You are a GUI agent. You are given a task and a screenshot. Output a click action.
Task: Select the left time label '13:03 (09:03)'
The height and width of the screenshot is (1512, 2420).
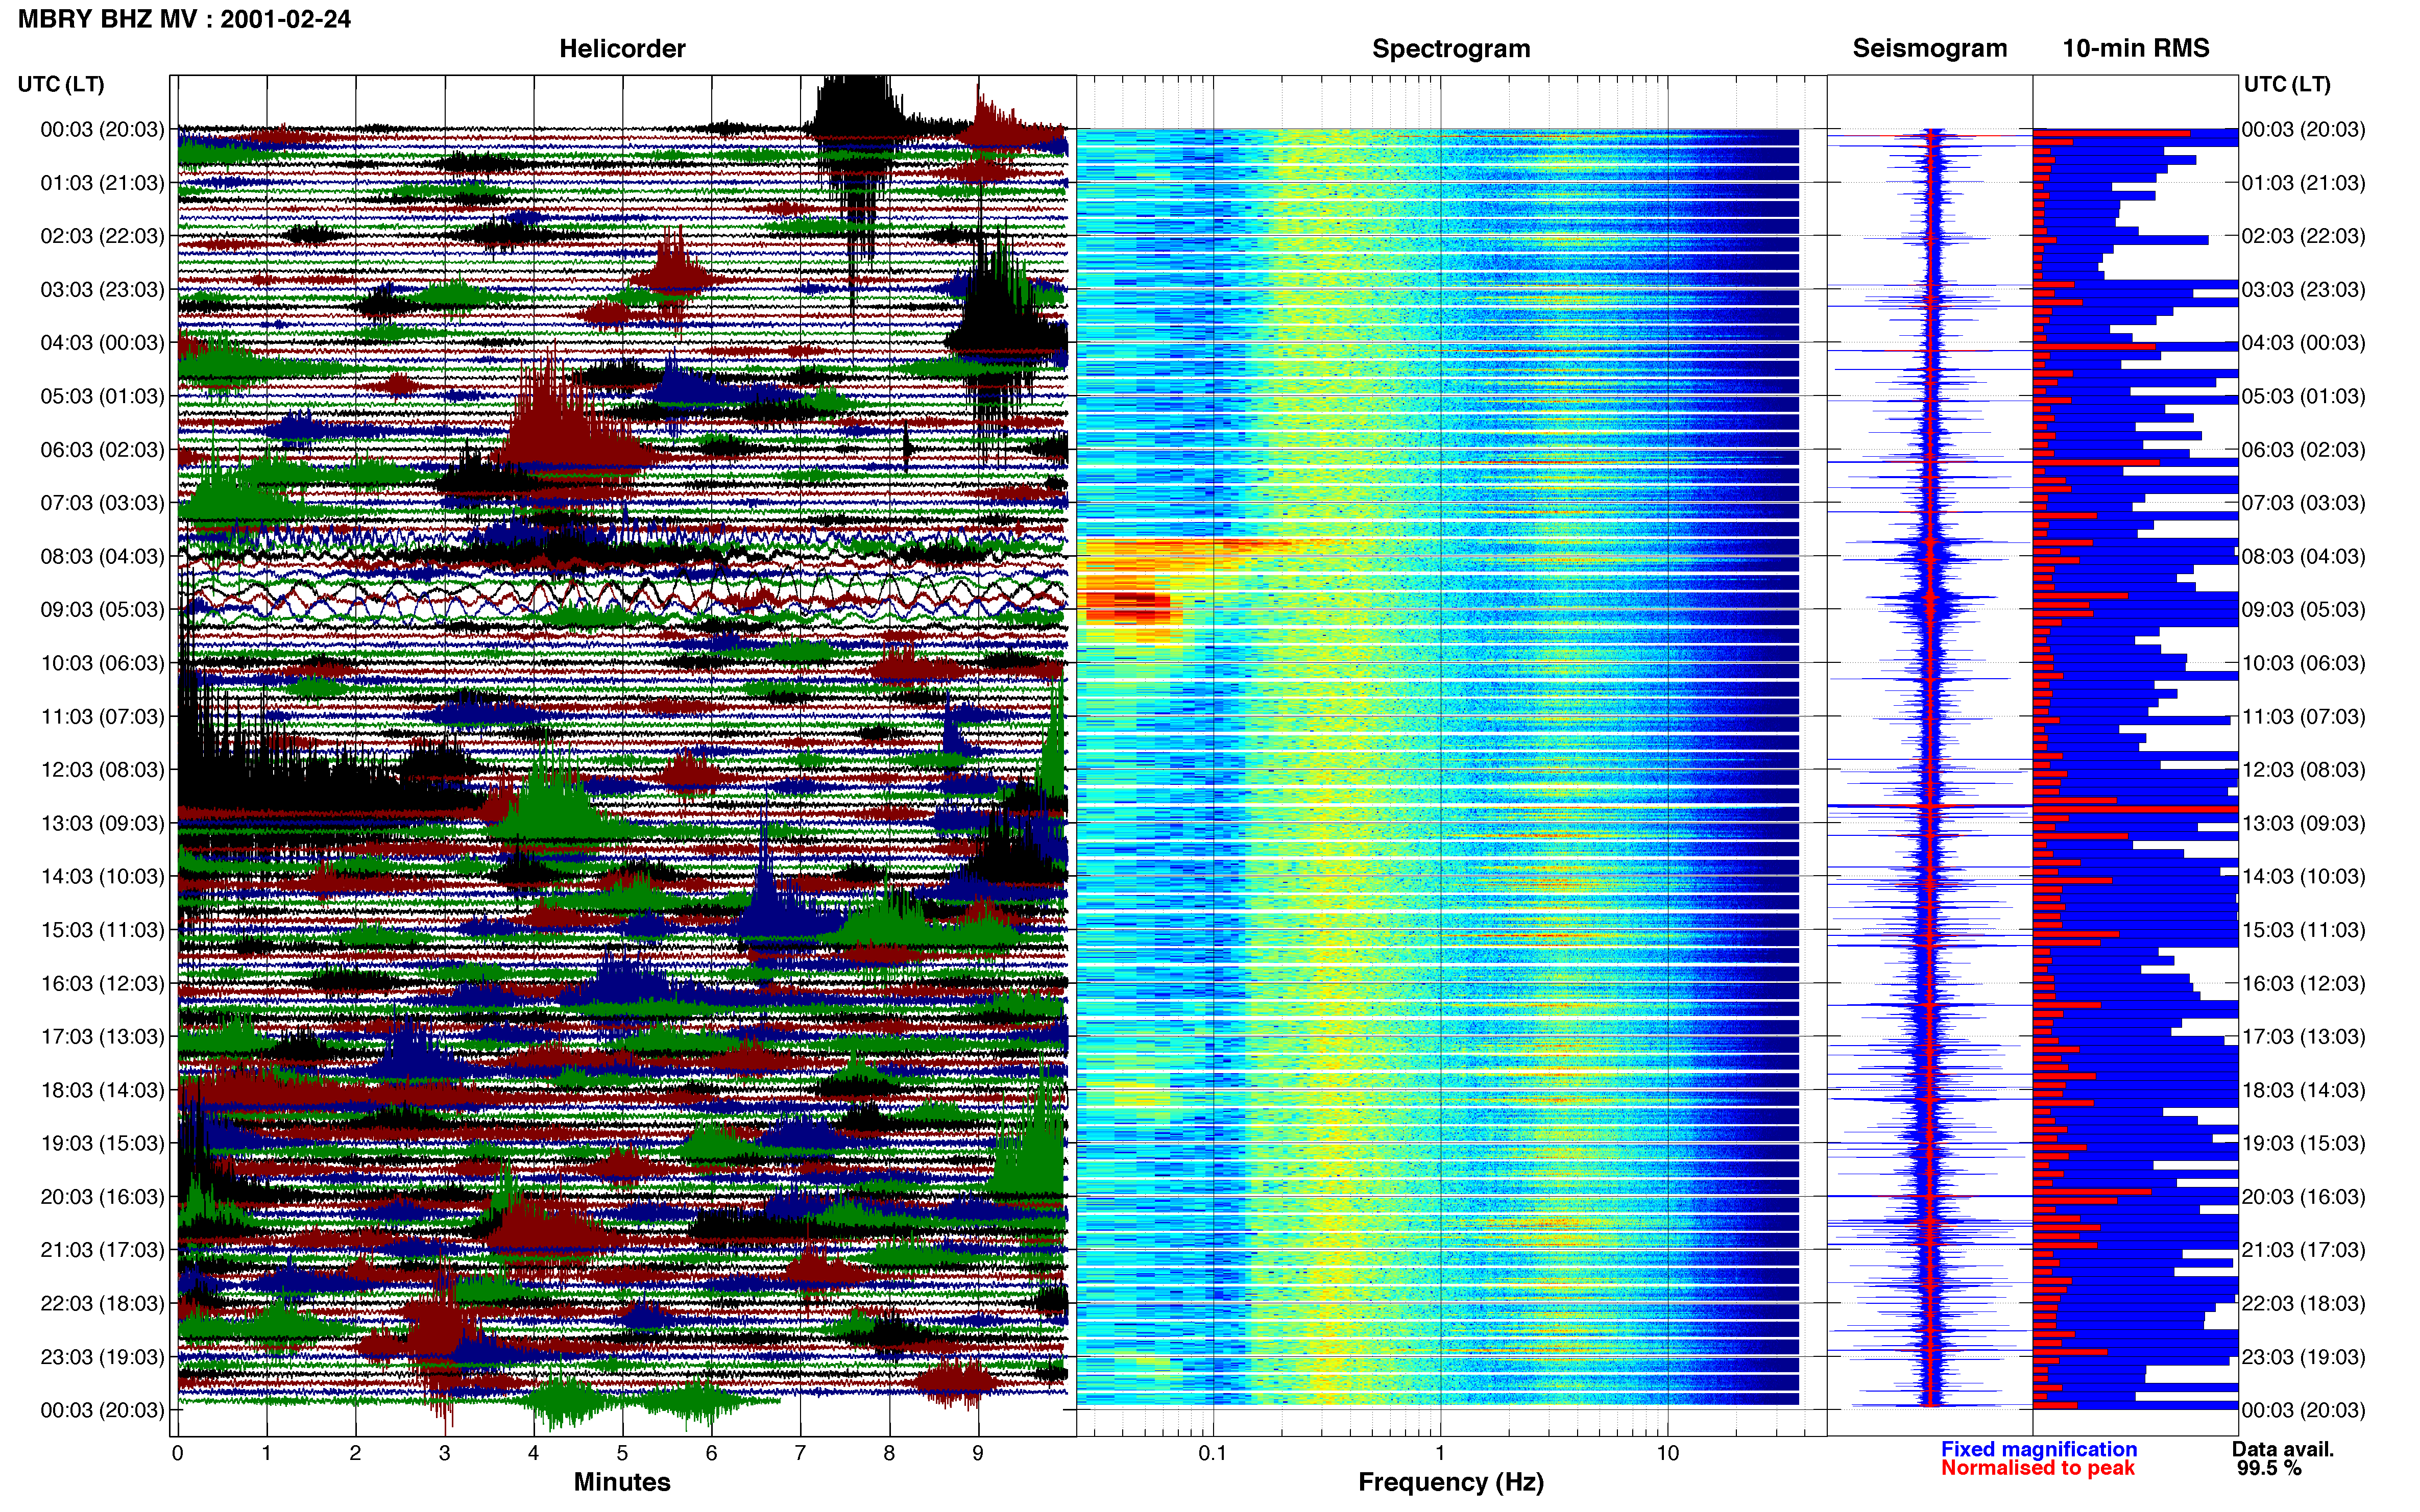102,823
